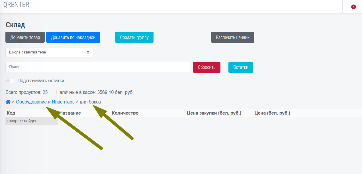Click the Цена закупки column header
362x174 pixels.
[214, 113]
